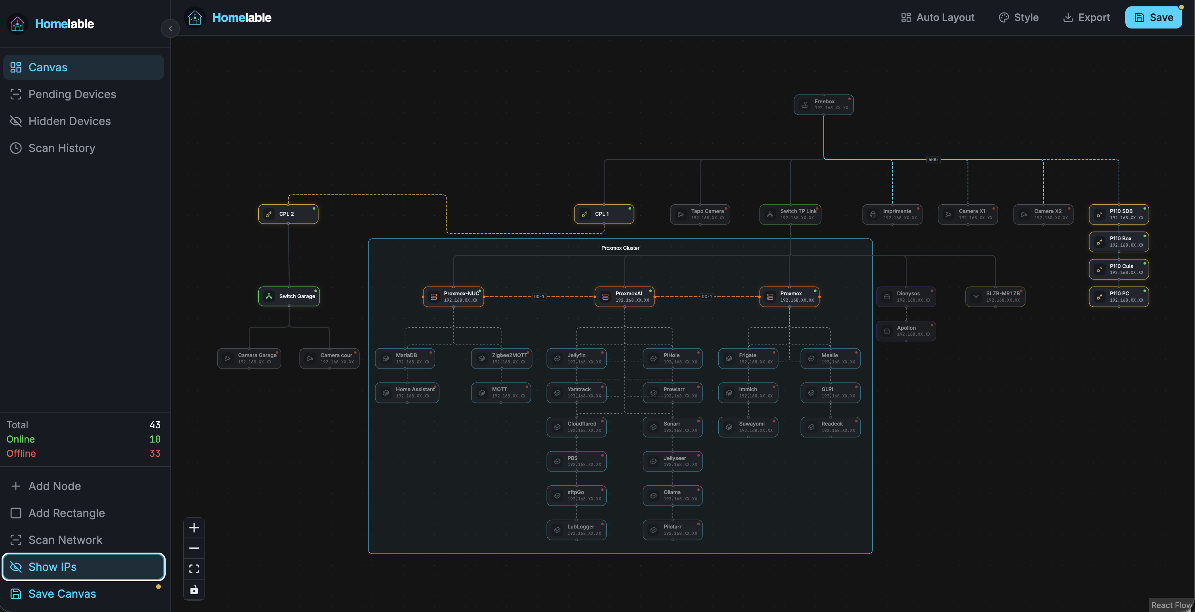Click the fit view control
Image resolution: width=1195 pixels, height=612 pixels.
point(194,569)
